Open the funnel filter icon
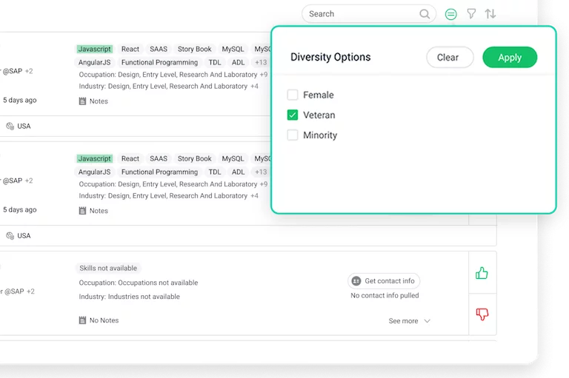The width and height of the screenshot is (569, 378). (471, 14)
